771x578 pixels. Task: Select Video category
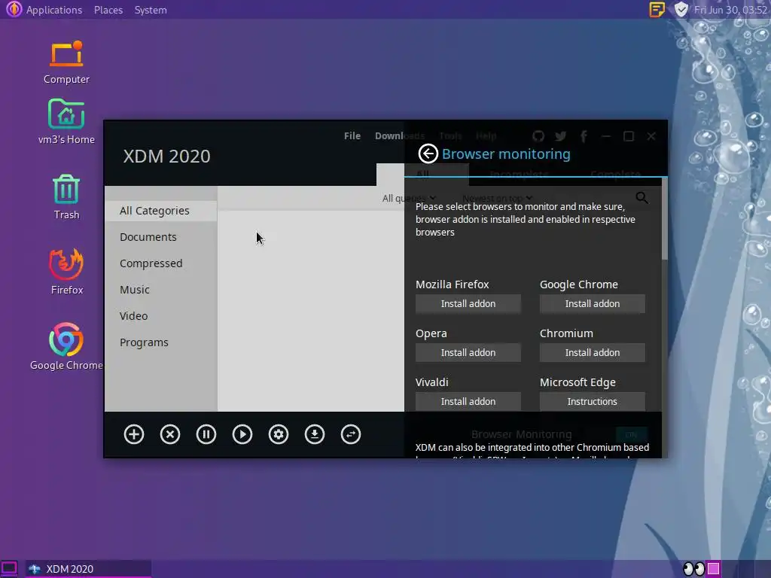(161, 316)
